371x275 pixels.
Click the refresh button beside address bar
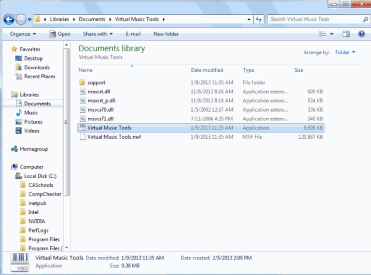click(x=259, y=19)
